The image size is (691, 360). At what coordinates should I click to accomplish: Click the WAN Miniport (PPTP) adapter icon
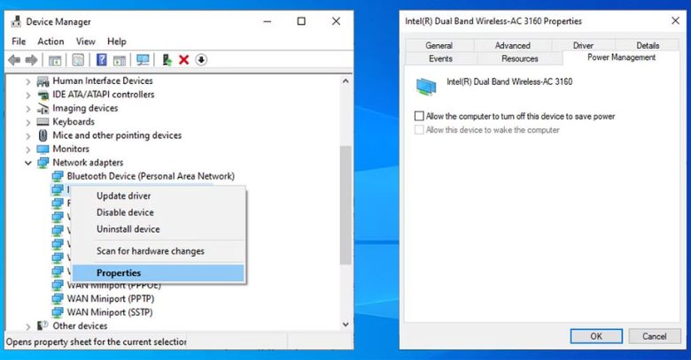[x=58, y=299]
